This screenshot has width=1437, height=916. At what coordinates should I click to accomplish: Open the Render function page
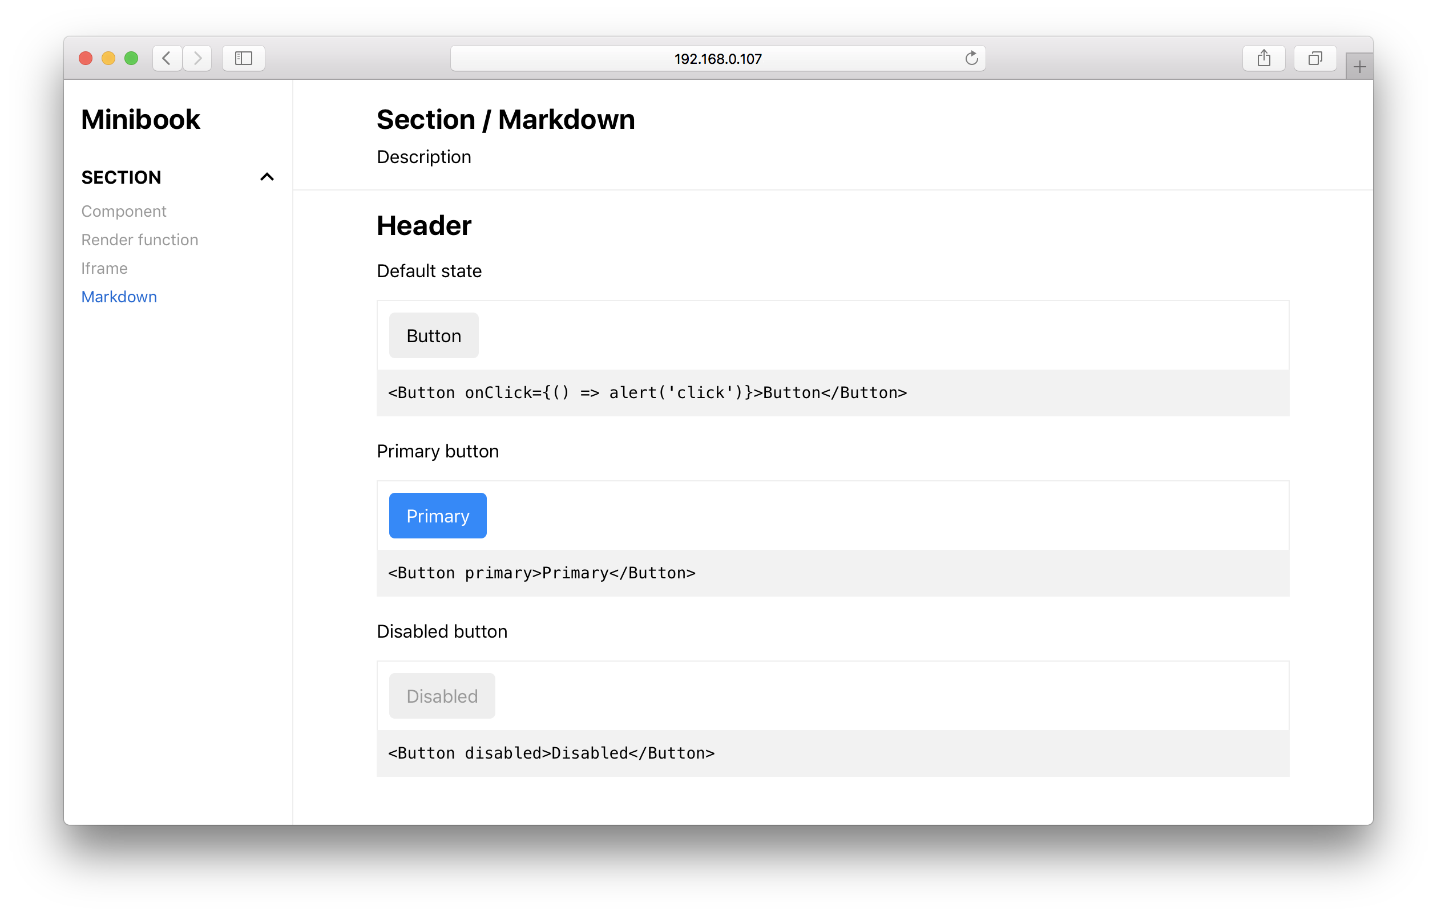click(x=140, y=240)
